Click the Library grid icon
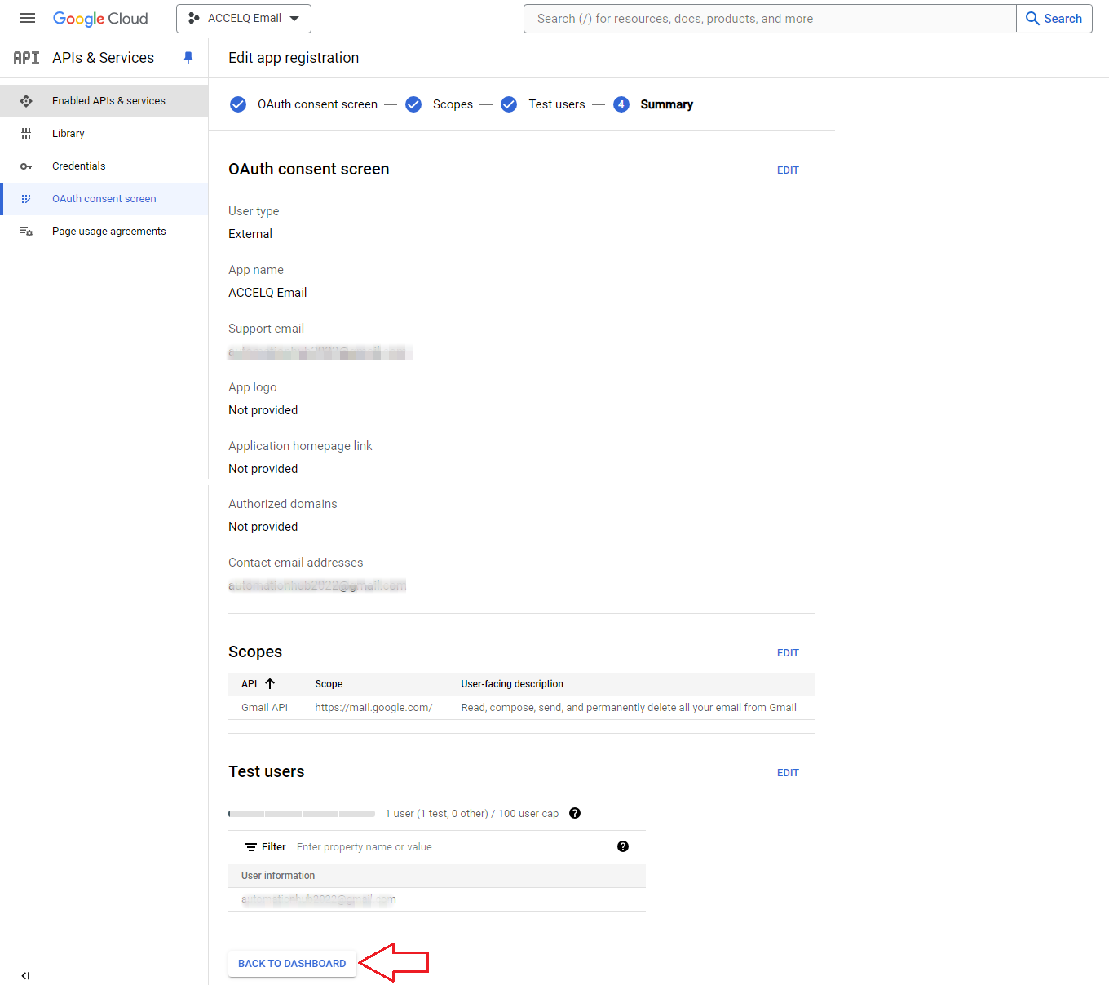 [x=26, y=134]
